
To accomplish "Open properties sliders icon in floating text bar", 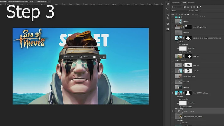I will pyautogui.click(x=104, y=57).
